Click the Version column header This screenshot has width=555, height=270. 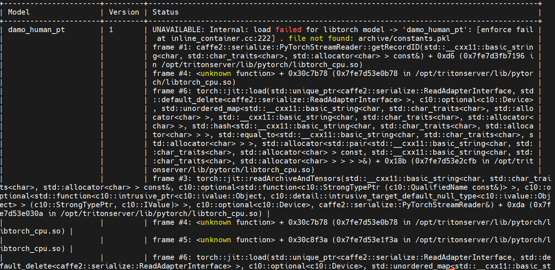(124, 12)
